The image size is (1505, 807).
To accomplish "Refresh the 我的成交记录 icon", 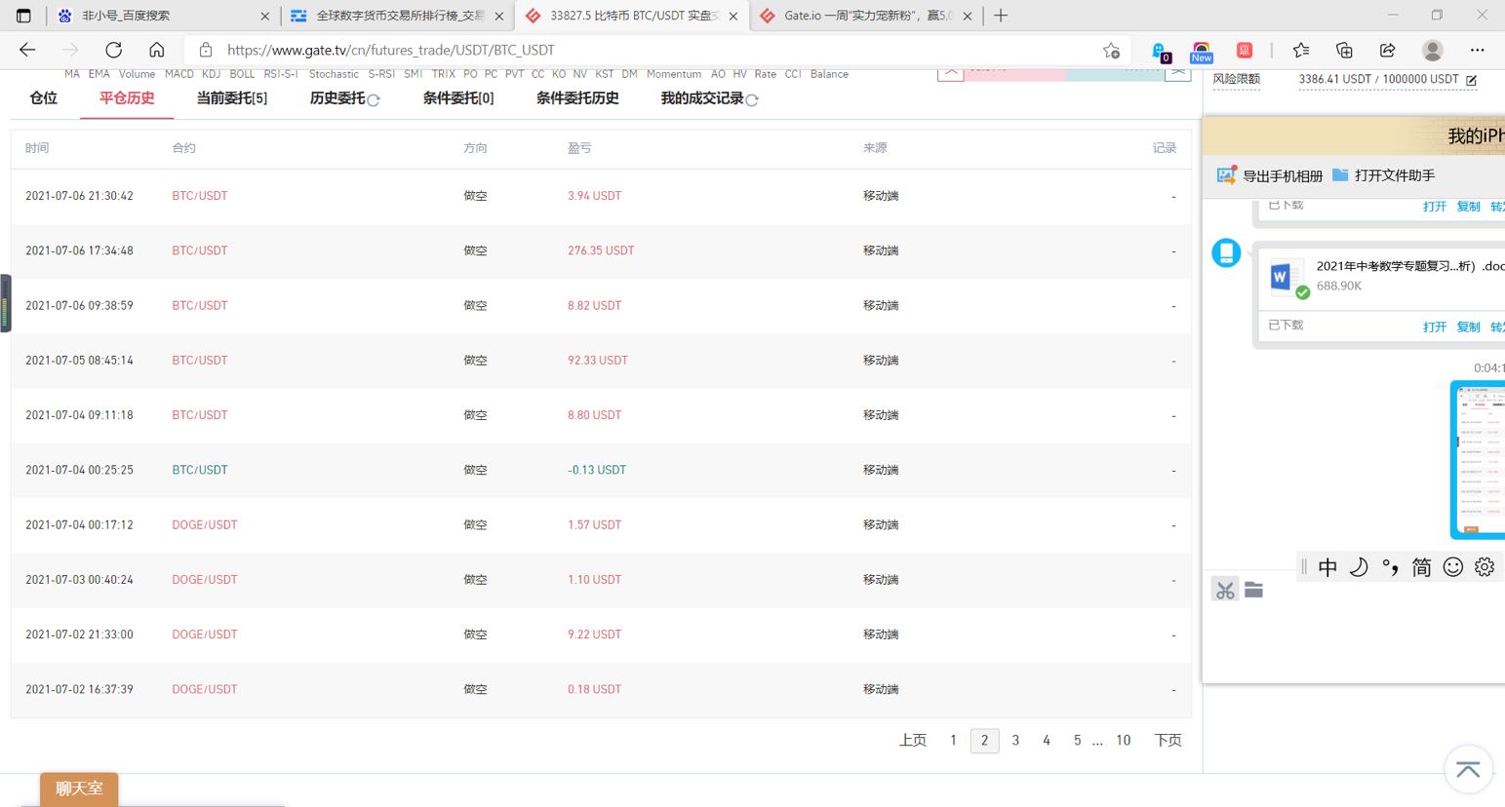I will point(752,99).
